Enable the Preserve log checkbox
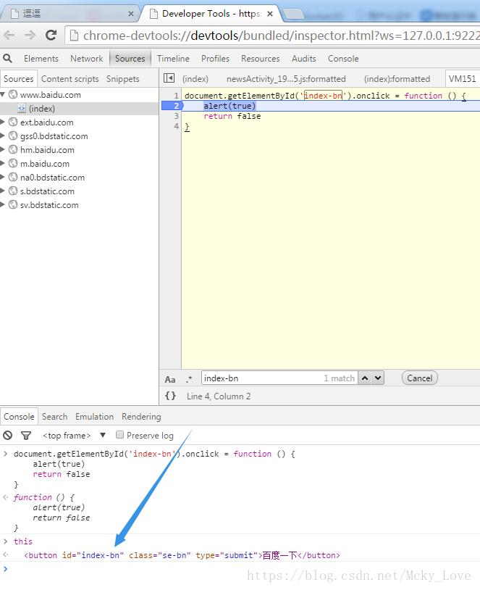This screenshot has width=480, height=590. 119,435
